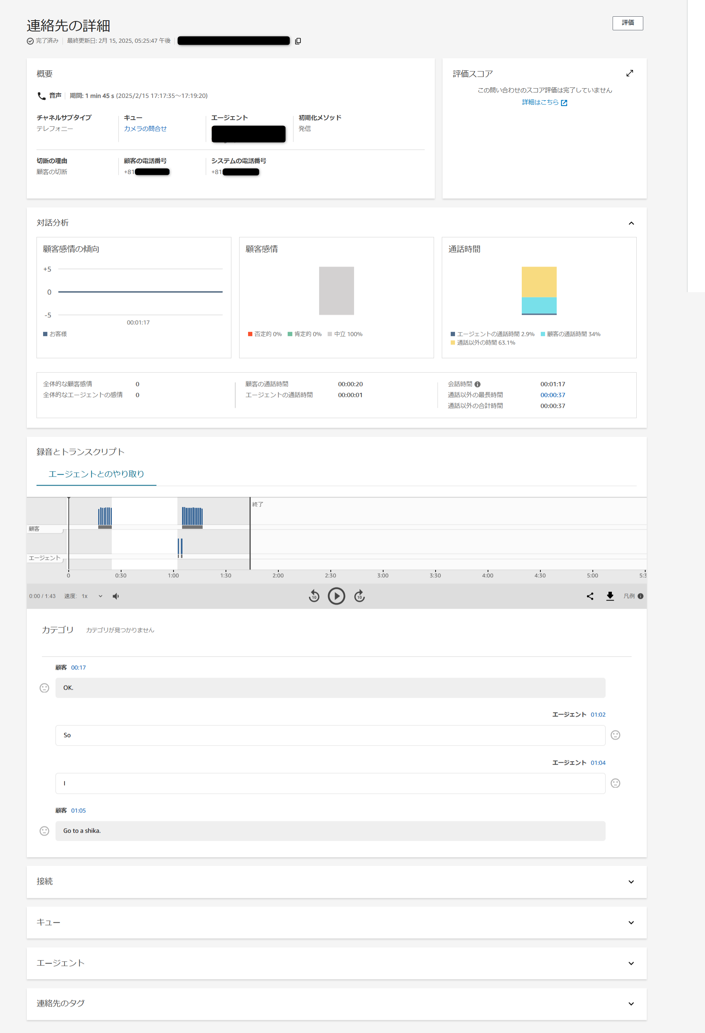Share the recording via share icon
The image size is (705, 1033).
click(589, 596)
